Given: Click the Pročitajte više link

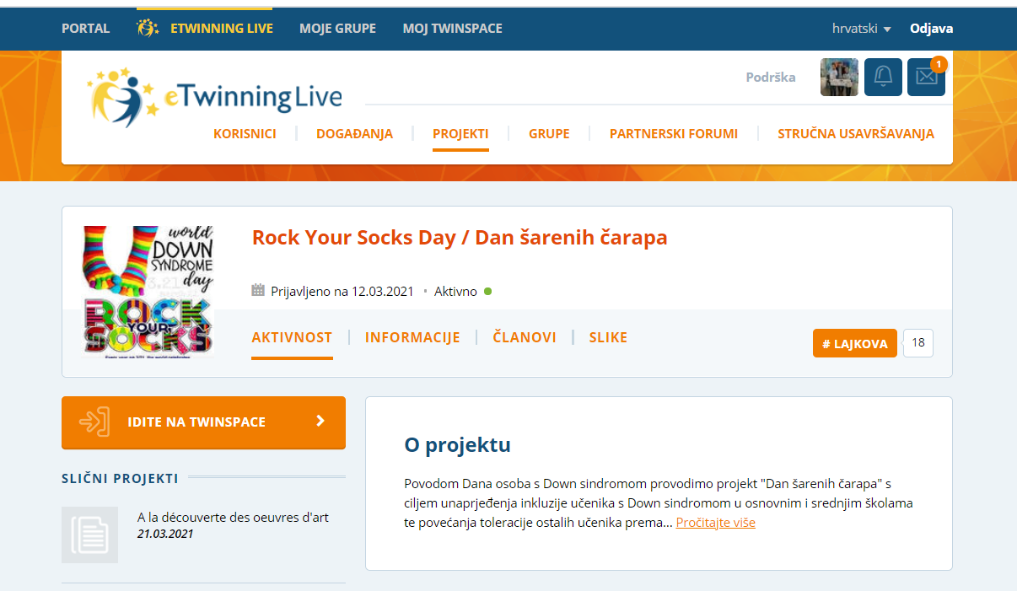Looking at the screenshot, I should pyautogui.click(x=715, y=523).
